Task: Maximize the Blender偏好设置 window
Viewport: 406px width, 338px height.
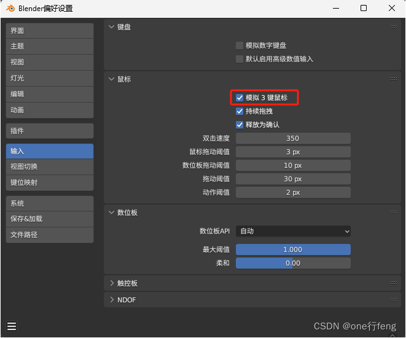Action: tap(364, 8)
